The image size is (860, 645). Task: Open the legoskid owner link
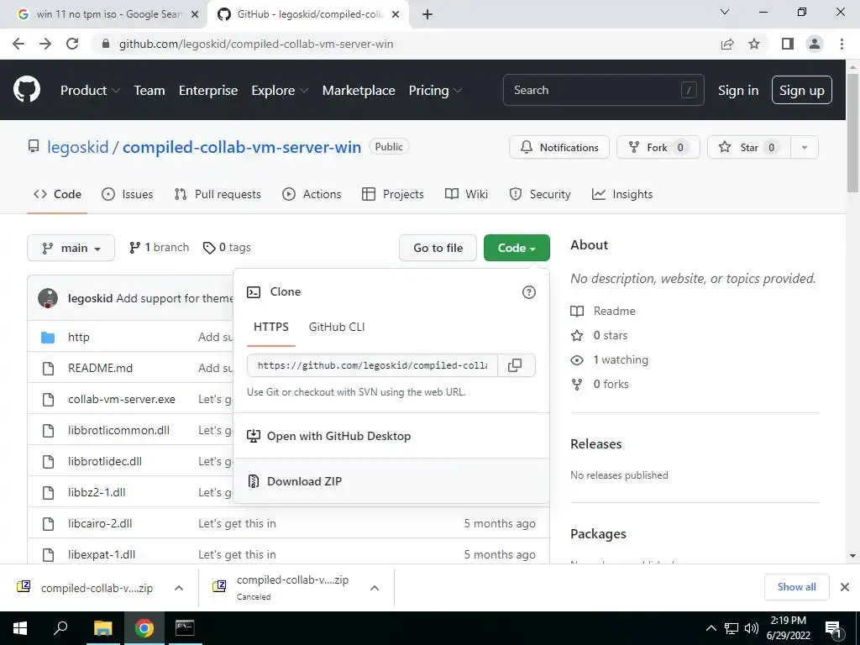click(78, 147)
